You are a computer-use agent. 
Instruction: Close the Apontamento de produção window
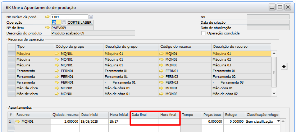[x=287, y=7]
